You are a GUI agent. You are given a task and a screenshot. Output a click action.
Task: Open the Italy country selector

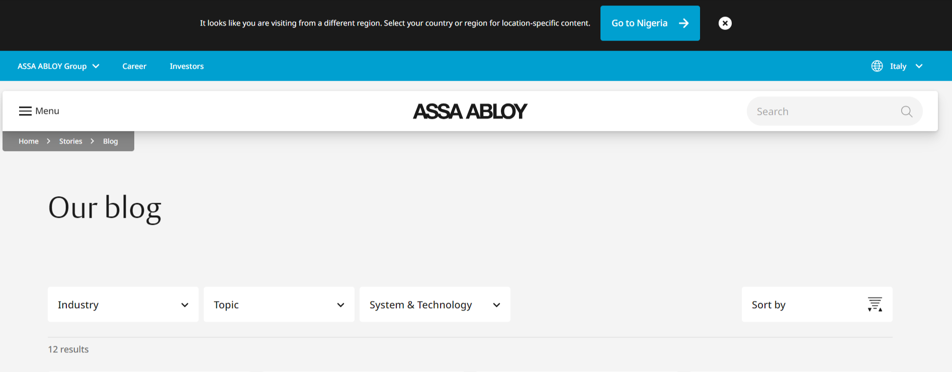tap(906, 66)
